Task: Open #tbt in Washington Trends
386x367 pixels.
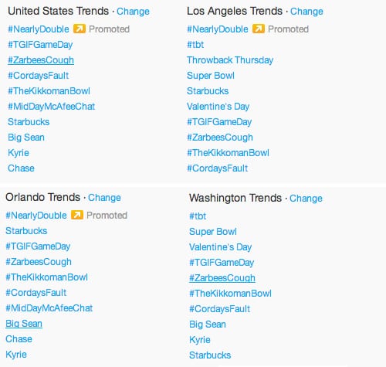Action: pyautogui.click(x=198, y=216)
